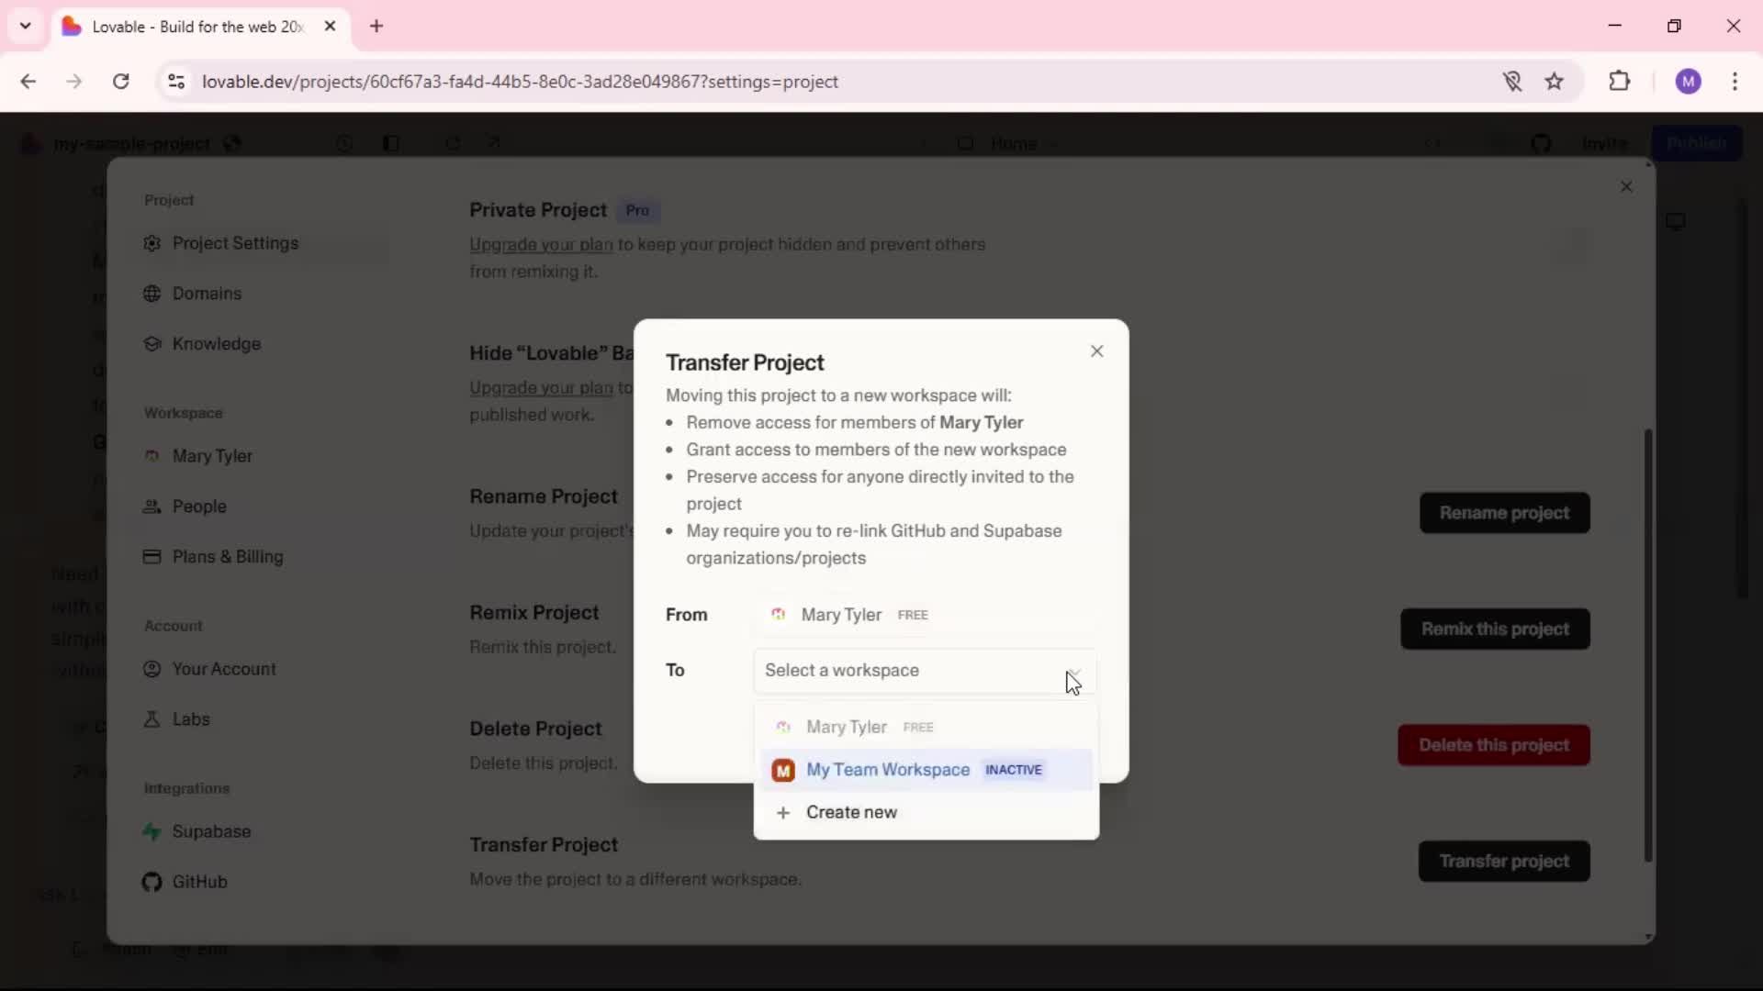Close the settings panel with X
1763x991 pixels.
pyautogui.click(x=1626, y=187)
